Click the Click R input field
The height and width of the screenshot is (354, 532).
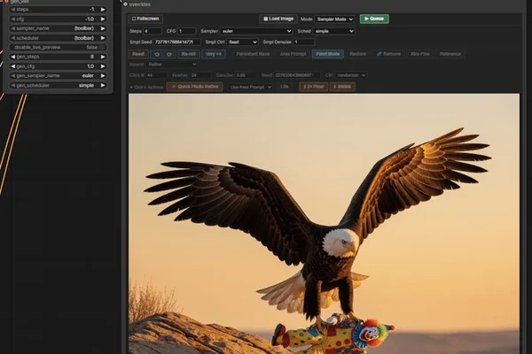pyautogui.click(x=156, y=75)
